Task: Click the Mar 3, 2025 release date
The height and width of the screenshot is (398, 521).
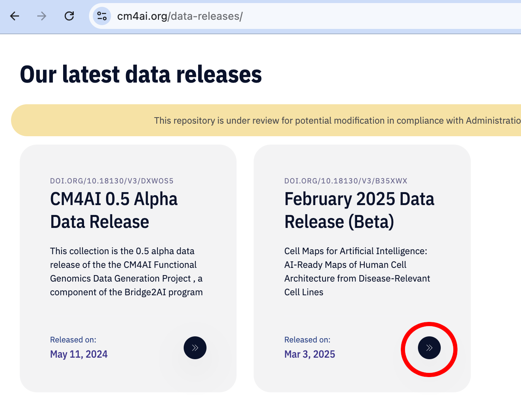Action: pos(310,354)
